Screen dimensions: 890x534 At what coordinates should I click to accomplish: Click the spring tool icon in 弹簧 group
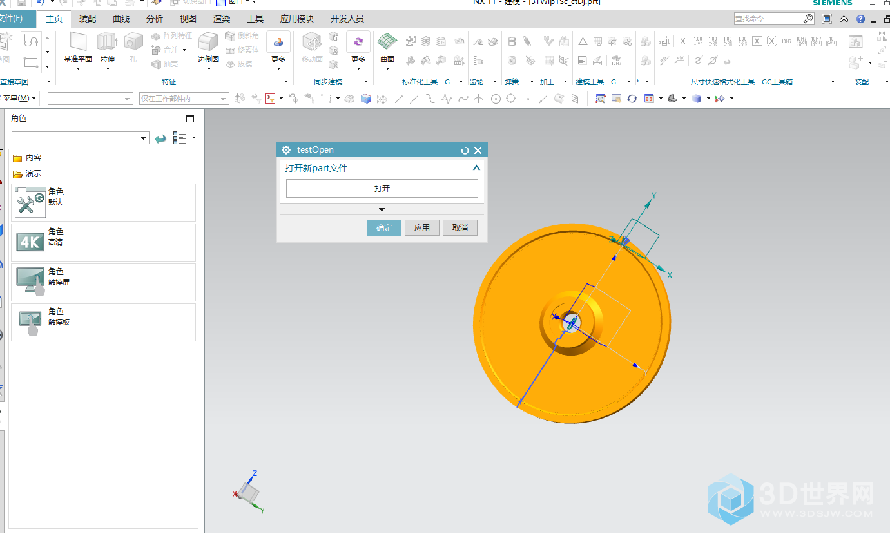pyautogui.click(x=512, y=42)
